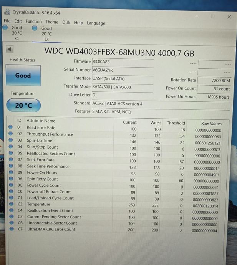
Task: Select the D: drive Good 20 °C tab
Action: pos(44,34)
